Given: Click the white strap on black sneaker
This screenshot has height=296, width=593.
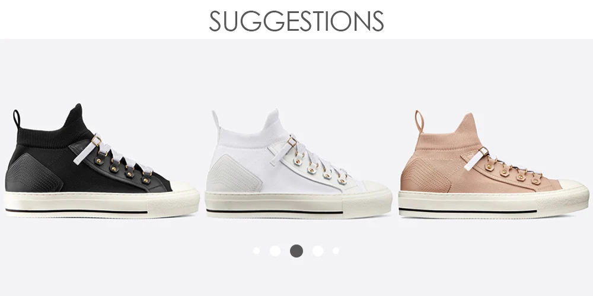Looking at the screenshot, I should 87,150.
